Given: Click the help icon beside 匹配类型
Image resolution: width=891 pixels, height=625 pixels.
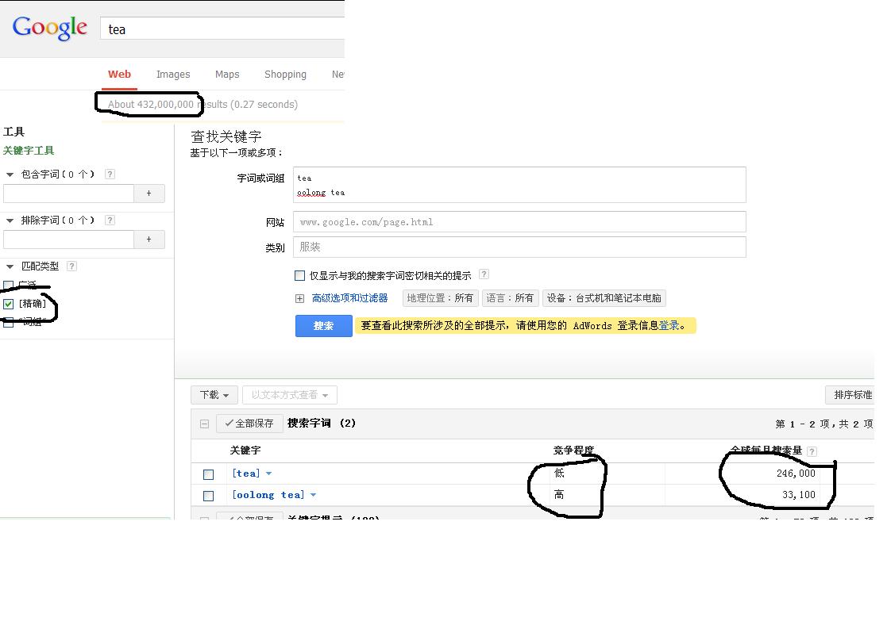Looking at the screenshot, I should (71, 266).
